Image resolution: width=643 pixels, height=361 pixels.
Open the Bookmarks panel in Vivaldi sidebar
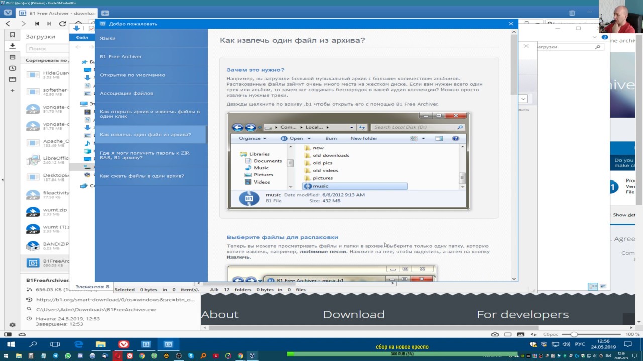pyautogui.click(x=13, y=35)
